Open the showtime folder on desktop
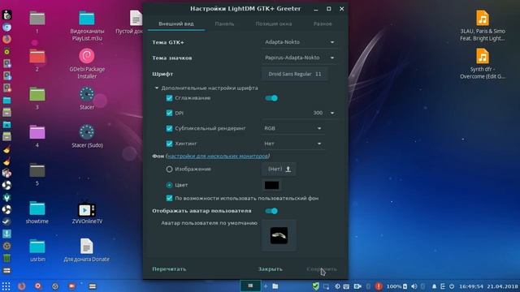520x292 pixels. coord(37,208)
